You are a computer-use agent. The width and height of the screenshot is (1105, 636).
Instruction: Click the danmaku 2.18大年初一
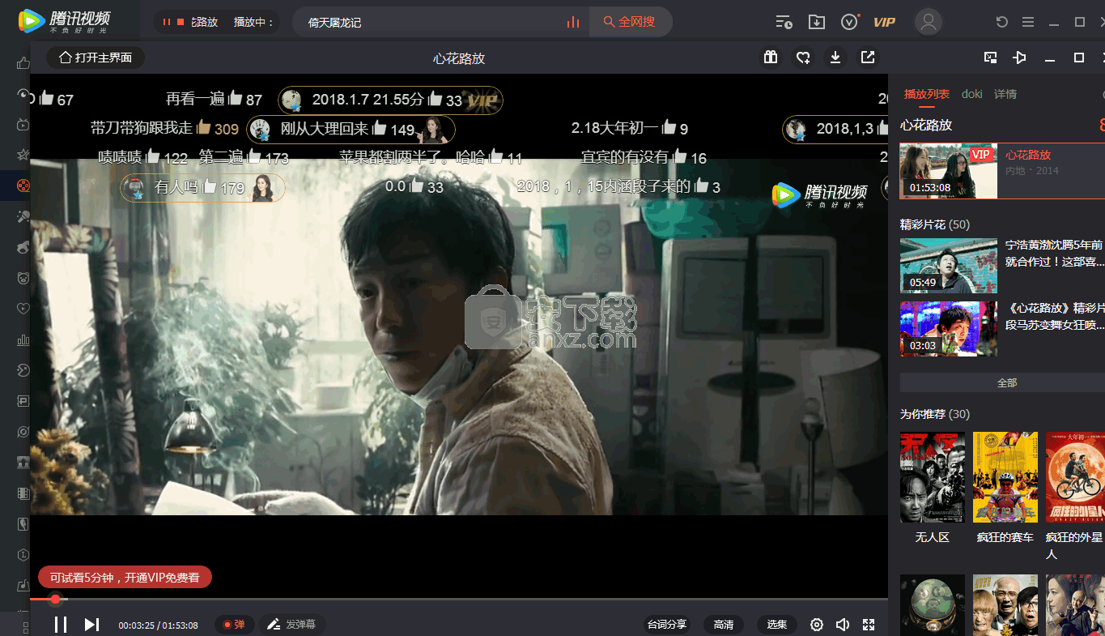click(x=615, y=128)
